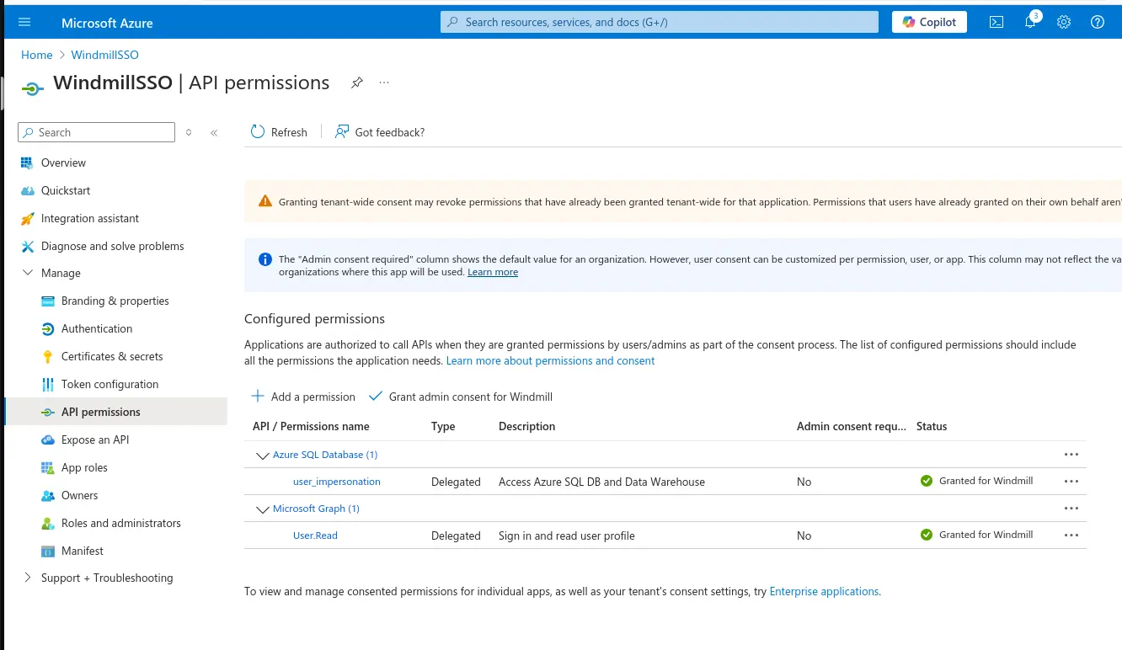This screenshot has width=1122, height=650.
Task: Open Azure notifications bell
Action: 1029,22
